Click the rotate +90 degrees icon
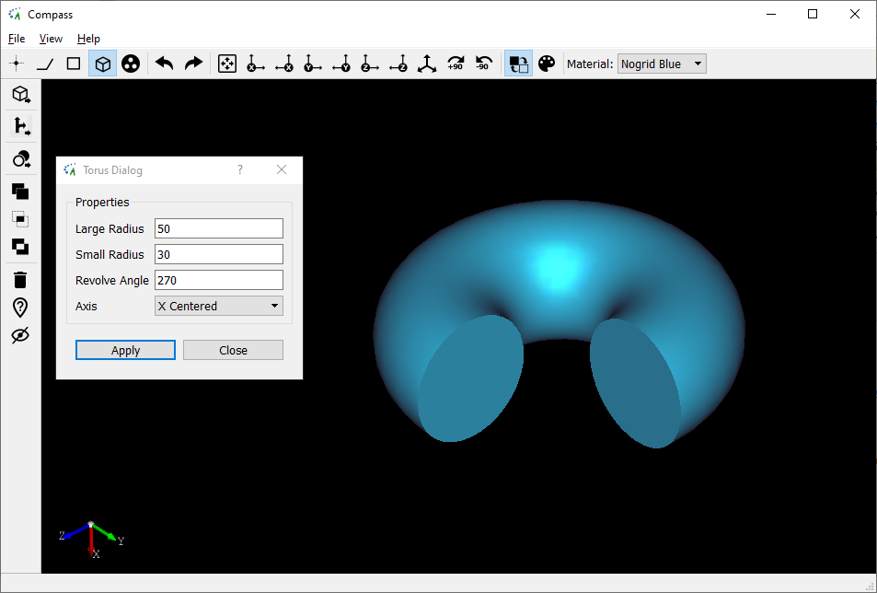 coord(455,64)
